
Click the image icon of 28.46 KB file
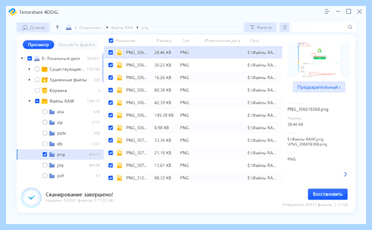coord(119,52)
